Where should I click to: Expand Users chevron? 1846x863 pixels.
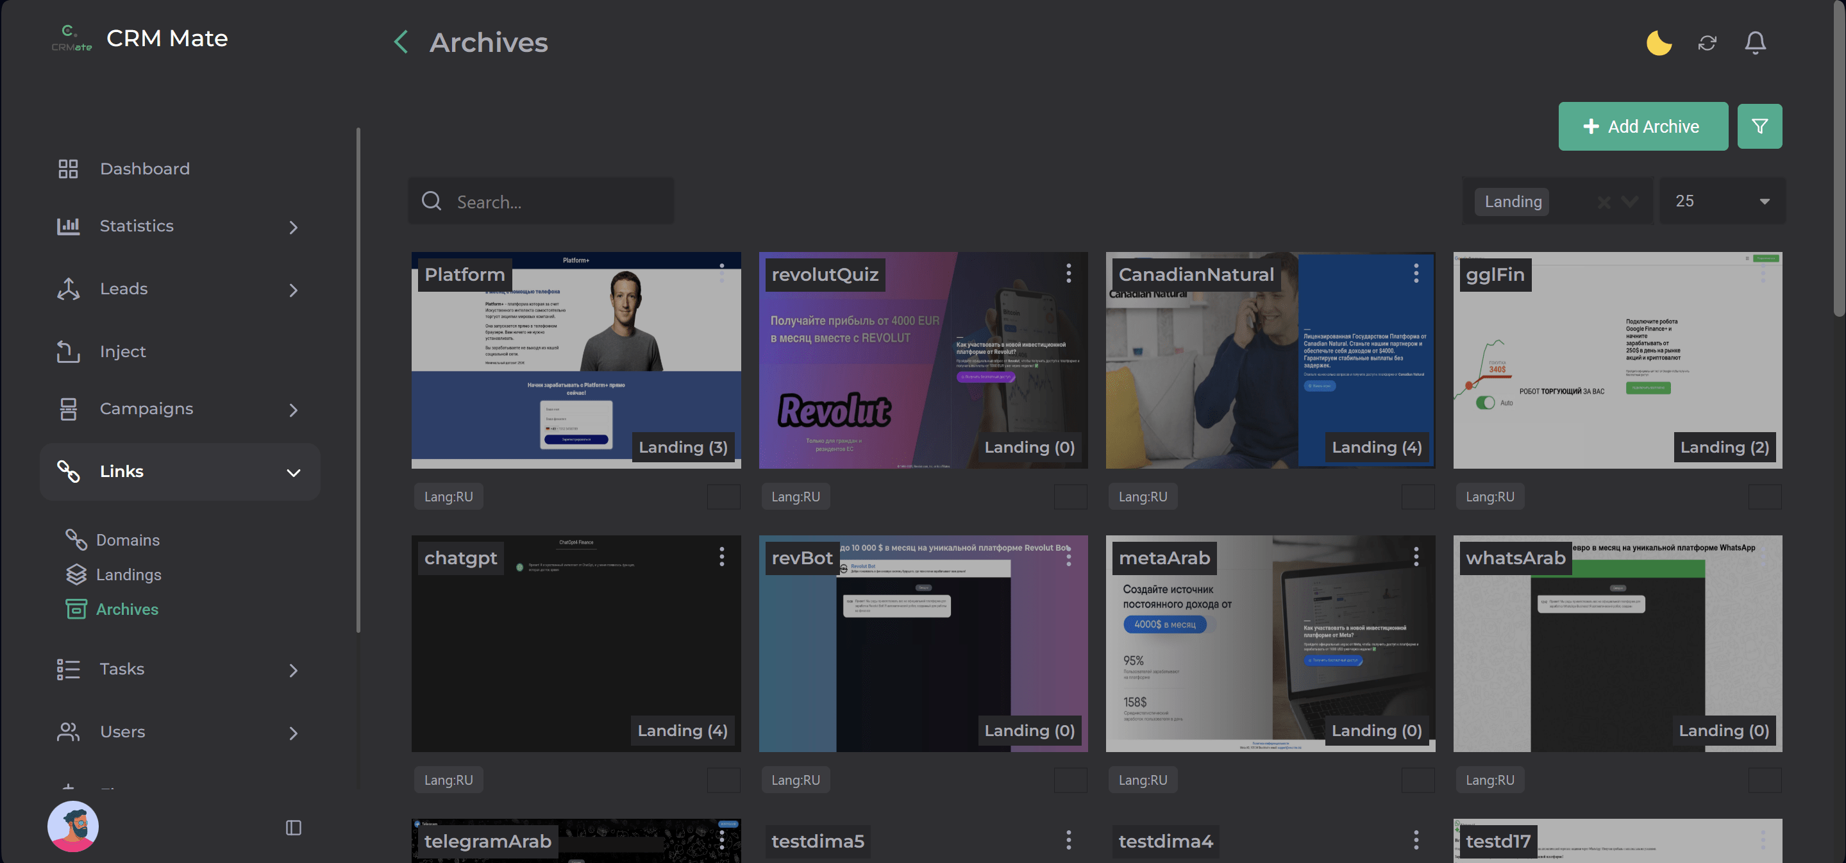point(293,733)
